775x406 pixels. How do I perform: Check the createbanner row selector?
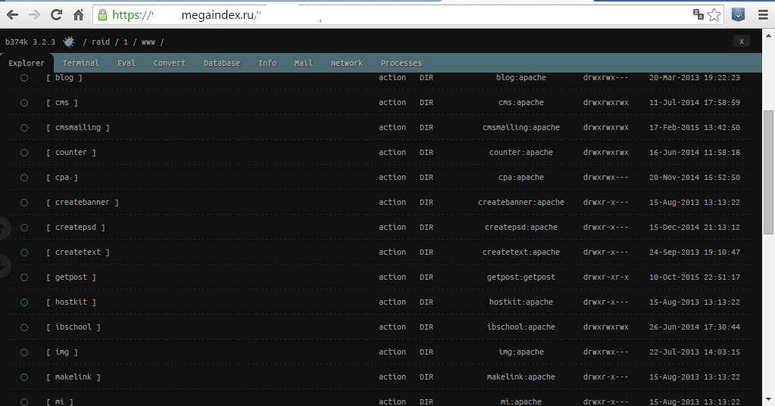pos(24,203)
